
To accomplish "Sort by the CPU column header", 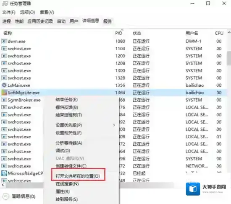I will [219, 33].
